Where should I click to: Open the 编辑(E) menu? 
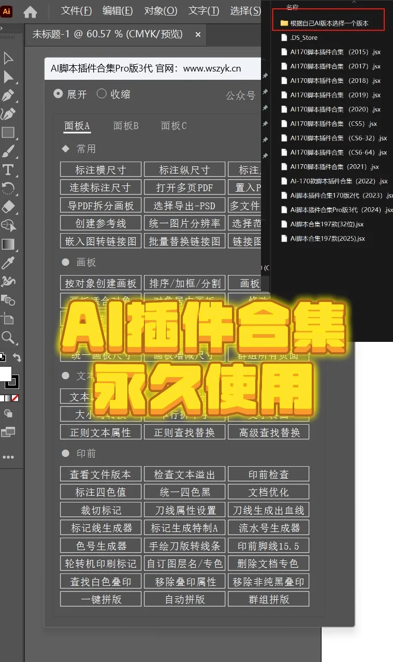point(118,11)
